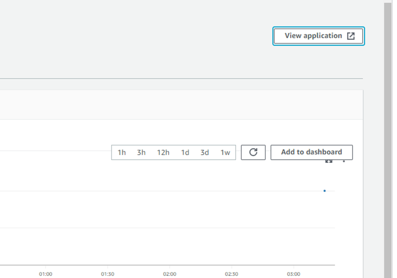Switch the graph to 12h range
This screenshot has height=278, width=397.
pos(163,152)
